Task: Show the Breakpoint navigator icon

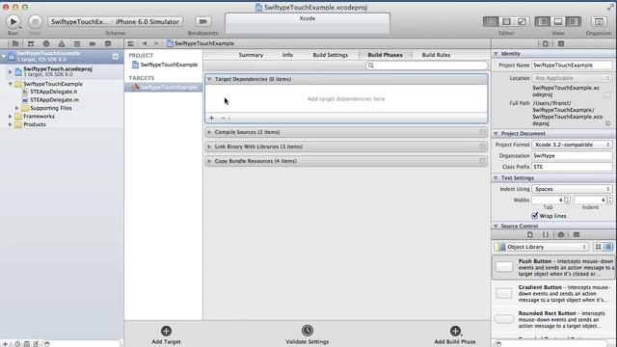Action: (93, 43)
